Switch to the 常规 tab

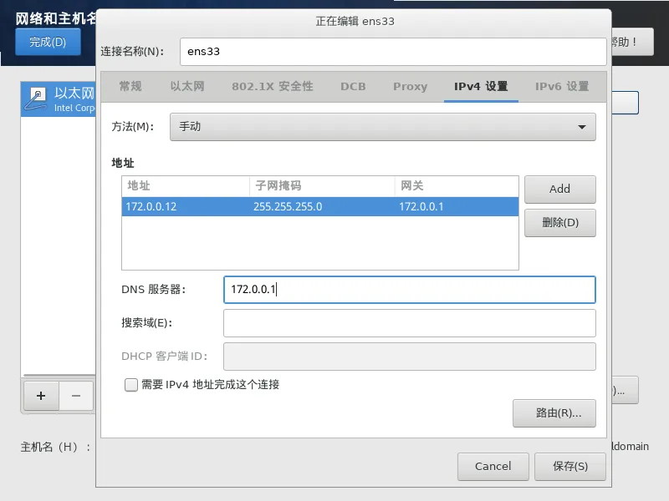click(130, 86)
